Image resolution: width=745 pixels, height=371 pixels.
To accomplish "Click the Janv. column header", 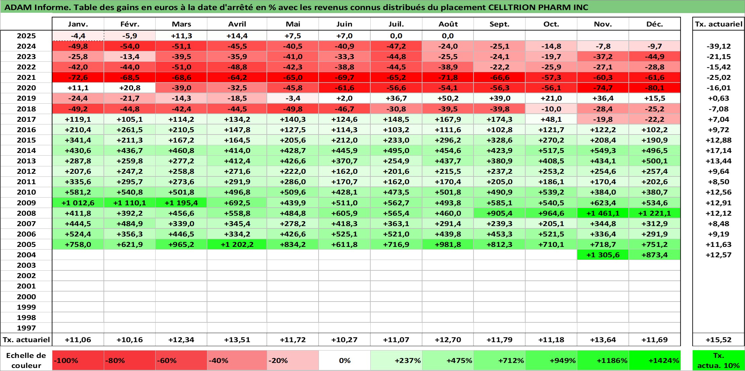I will pyautogui.click(x=78, y=24).
